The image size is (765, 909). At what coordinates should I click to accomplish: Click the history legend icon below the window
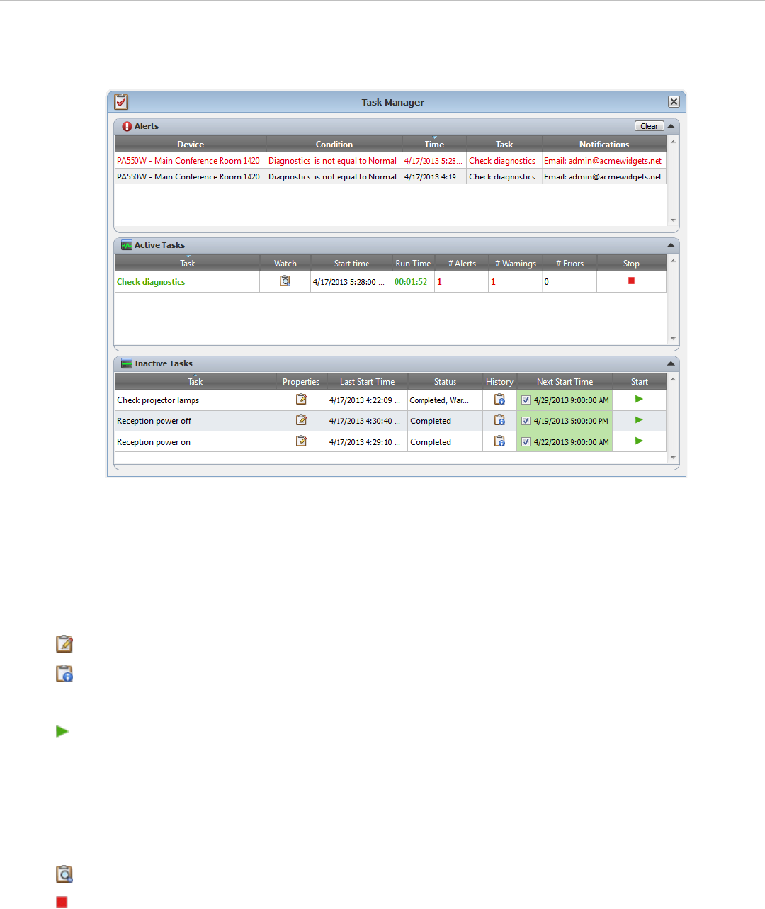(x=64, y=674)
